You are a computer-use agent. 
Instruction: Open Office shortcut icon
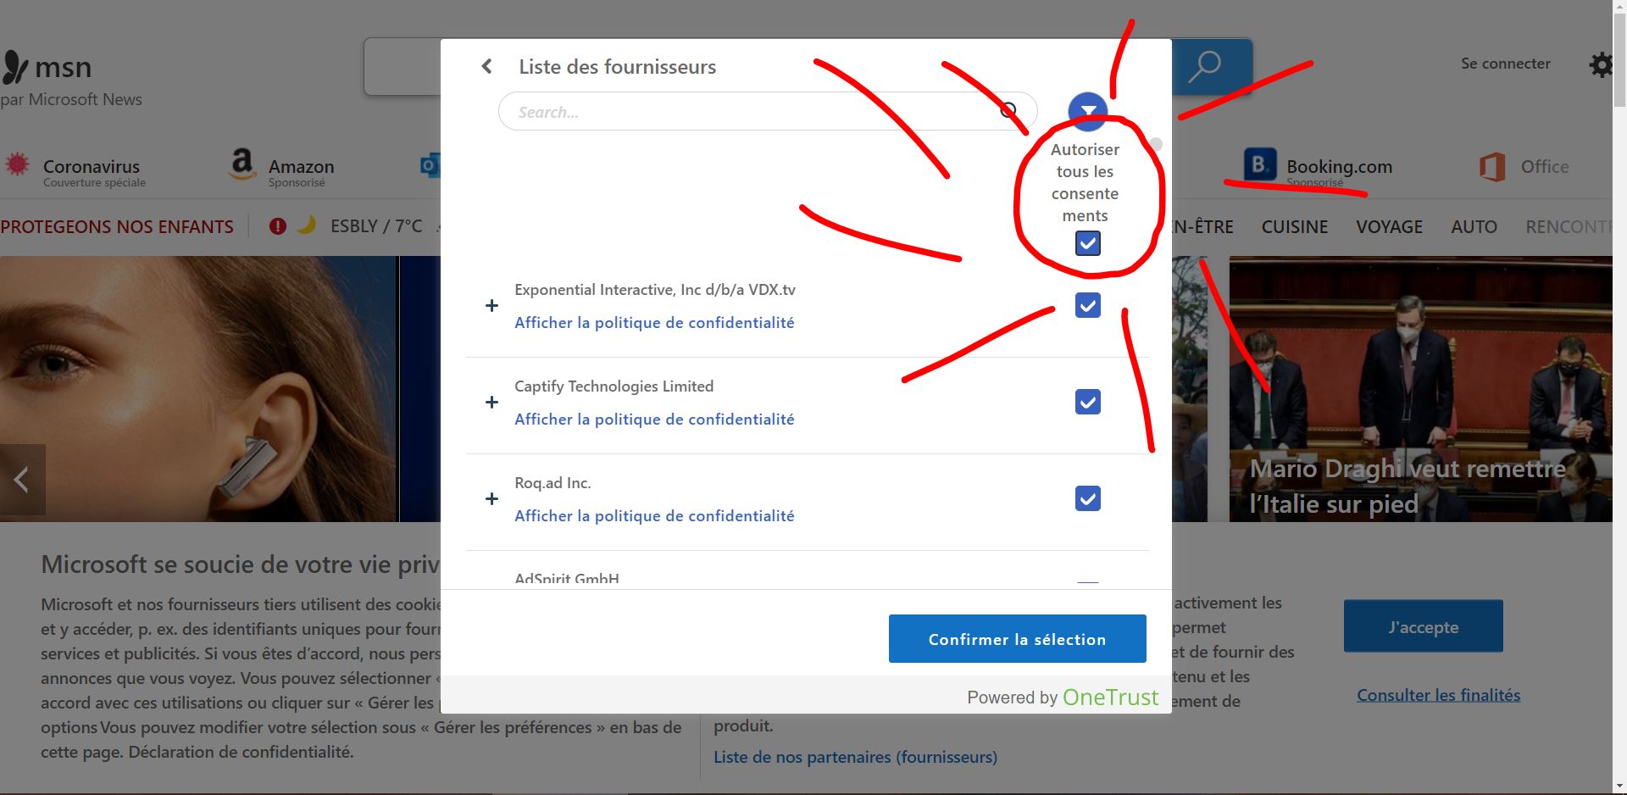tap(1492, 166)
